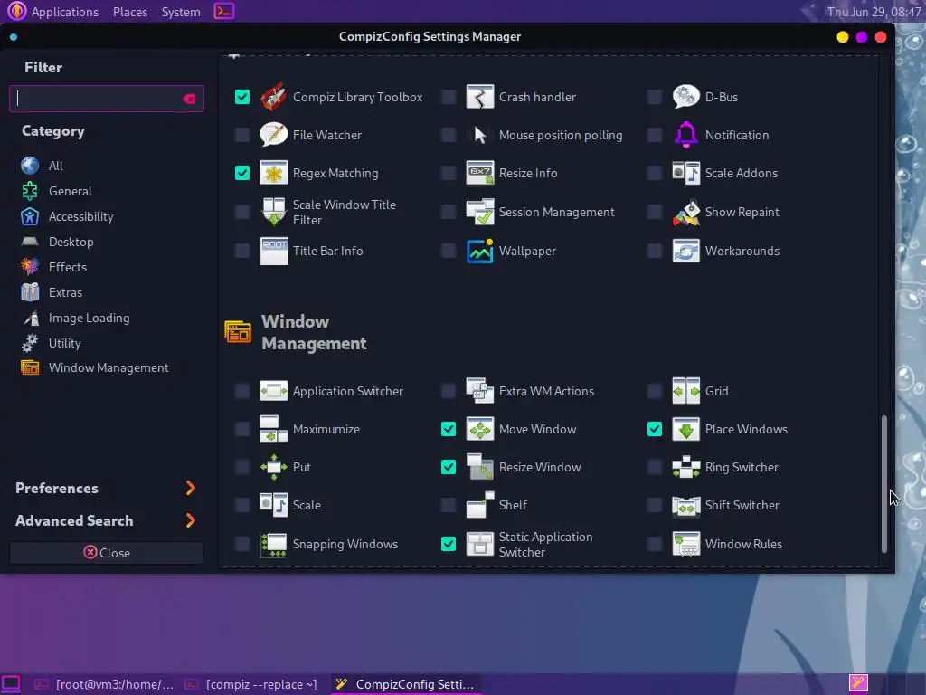Viewport: 926px width, 695px height.
Task: Open the Place Windows plugin icon
Action: (x=685, y=429)
